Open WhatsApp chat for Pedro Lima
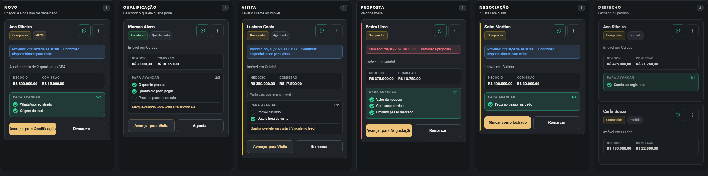Screen dimensions: 708x176 coord(440,31)
